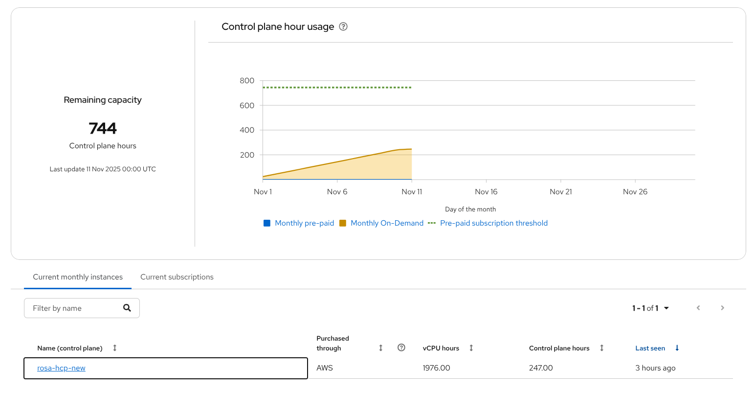This screenshot has width=754, height=393.
Task: Open Purchased through help tooltip icon
Action: coord(401,347)
